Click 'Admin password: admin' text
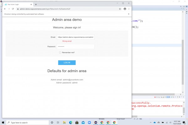 point(67,82)
